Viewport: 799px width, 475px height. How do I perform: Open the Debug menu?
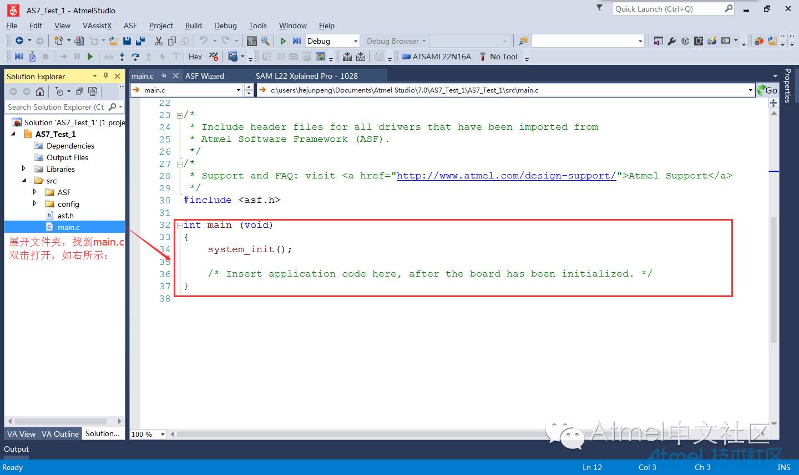(225, 25)
